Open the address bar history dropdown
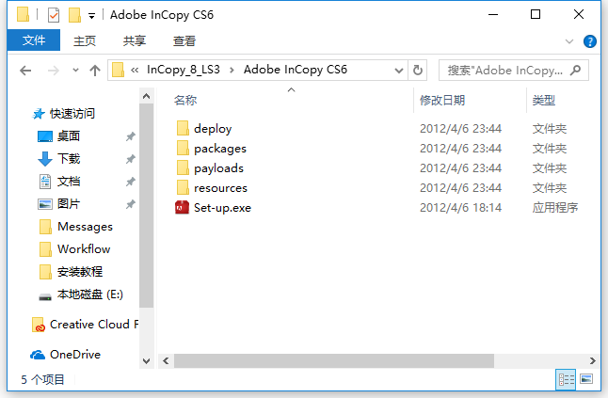Image resolution: width=608 pixels, height=398 pixels. pyautogui.click(x=399, y=71)
